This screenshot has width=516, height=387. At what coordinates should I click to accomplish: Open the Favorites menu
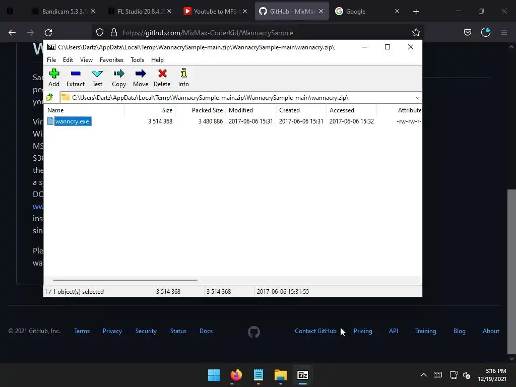coord(111,60)
